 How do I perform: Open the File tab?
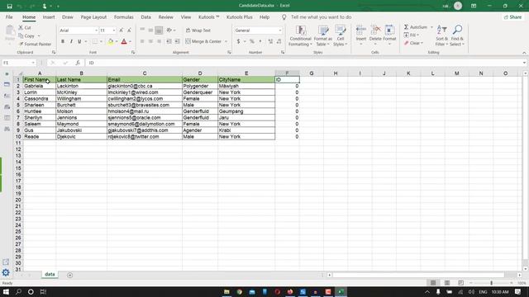point(9,16)
